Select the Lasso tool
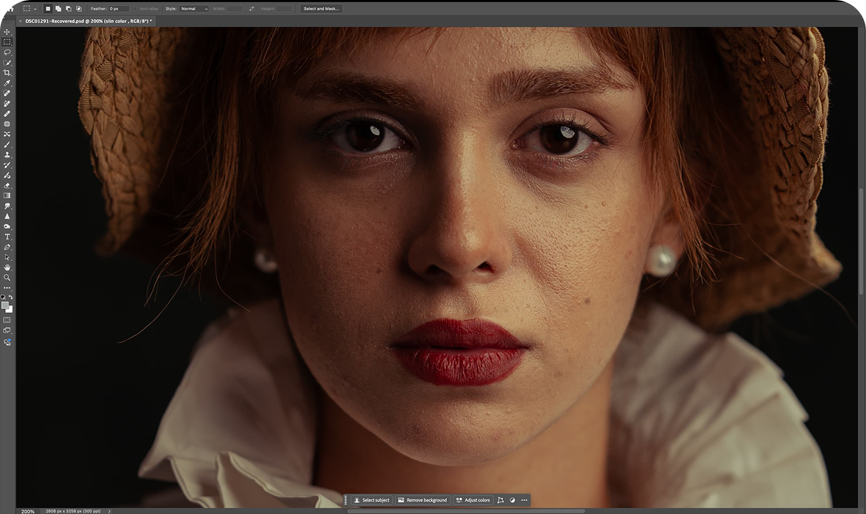 tap(7, 52)
